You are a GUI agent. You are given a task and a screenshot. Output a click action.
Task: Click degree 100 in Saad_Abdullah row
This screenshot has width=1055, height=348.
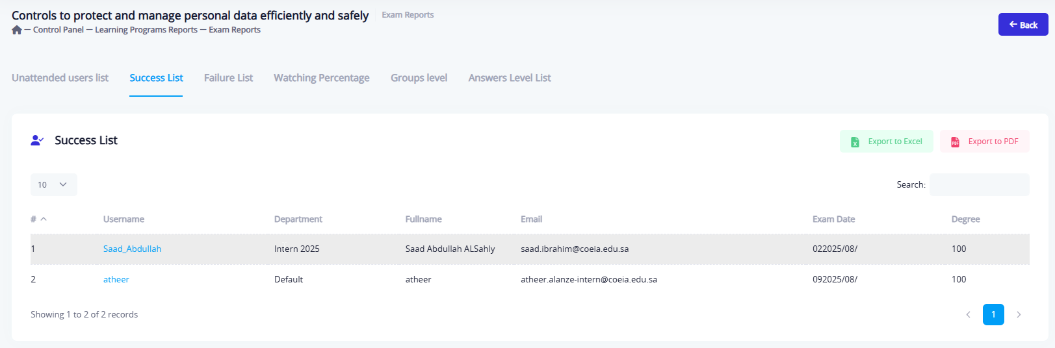(x=959, y=249)
